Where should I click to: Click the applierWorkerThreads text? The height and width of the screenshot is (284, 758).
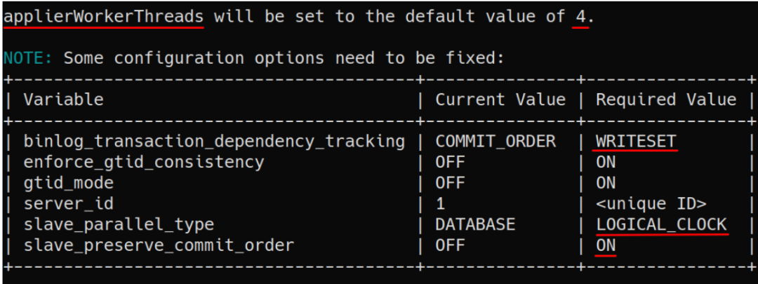(x=103, y=18)
